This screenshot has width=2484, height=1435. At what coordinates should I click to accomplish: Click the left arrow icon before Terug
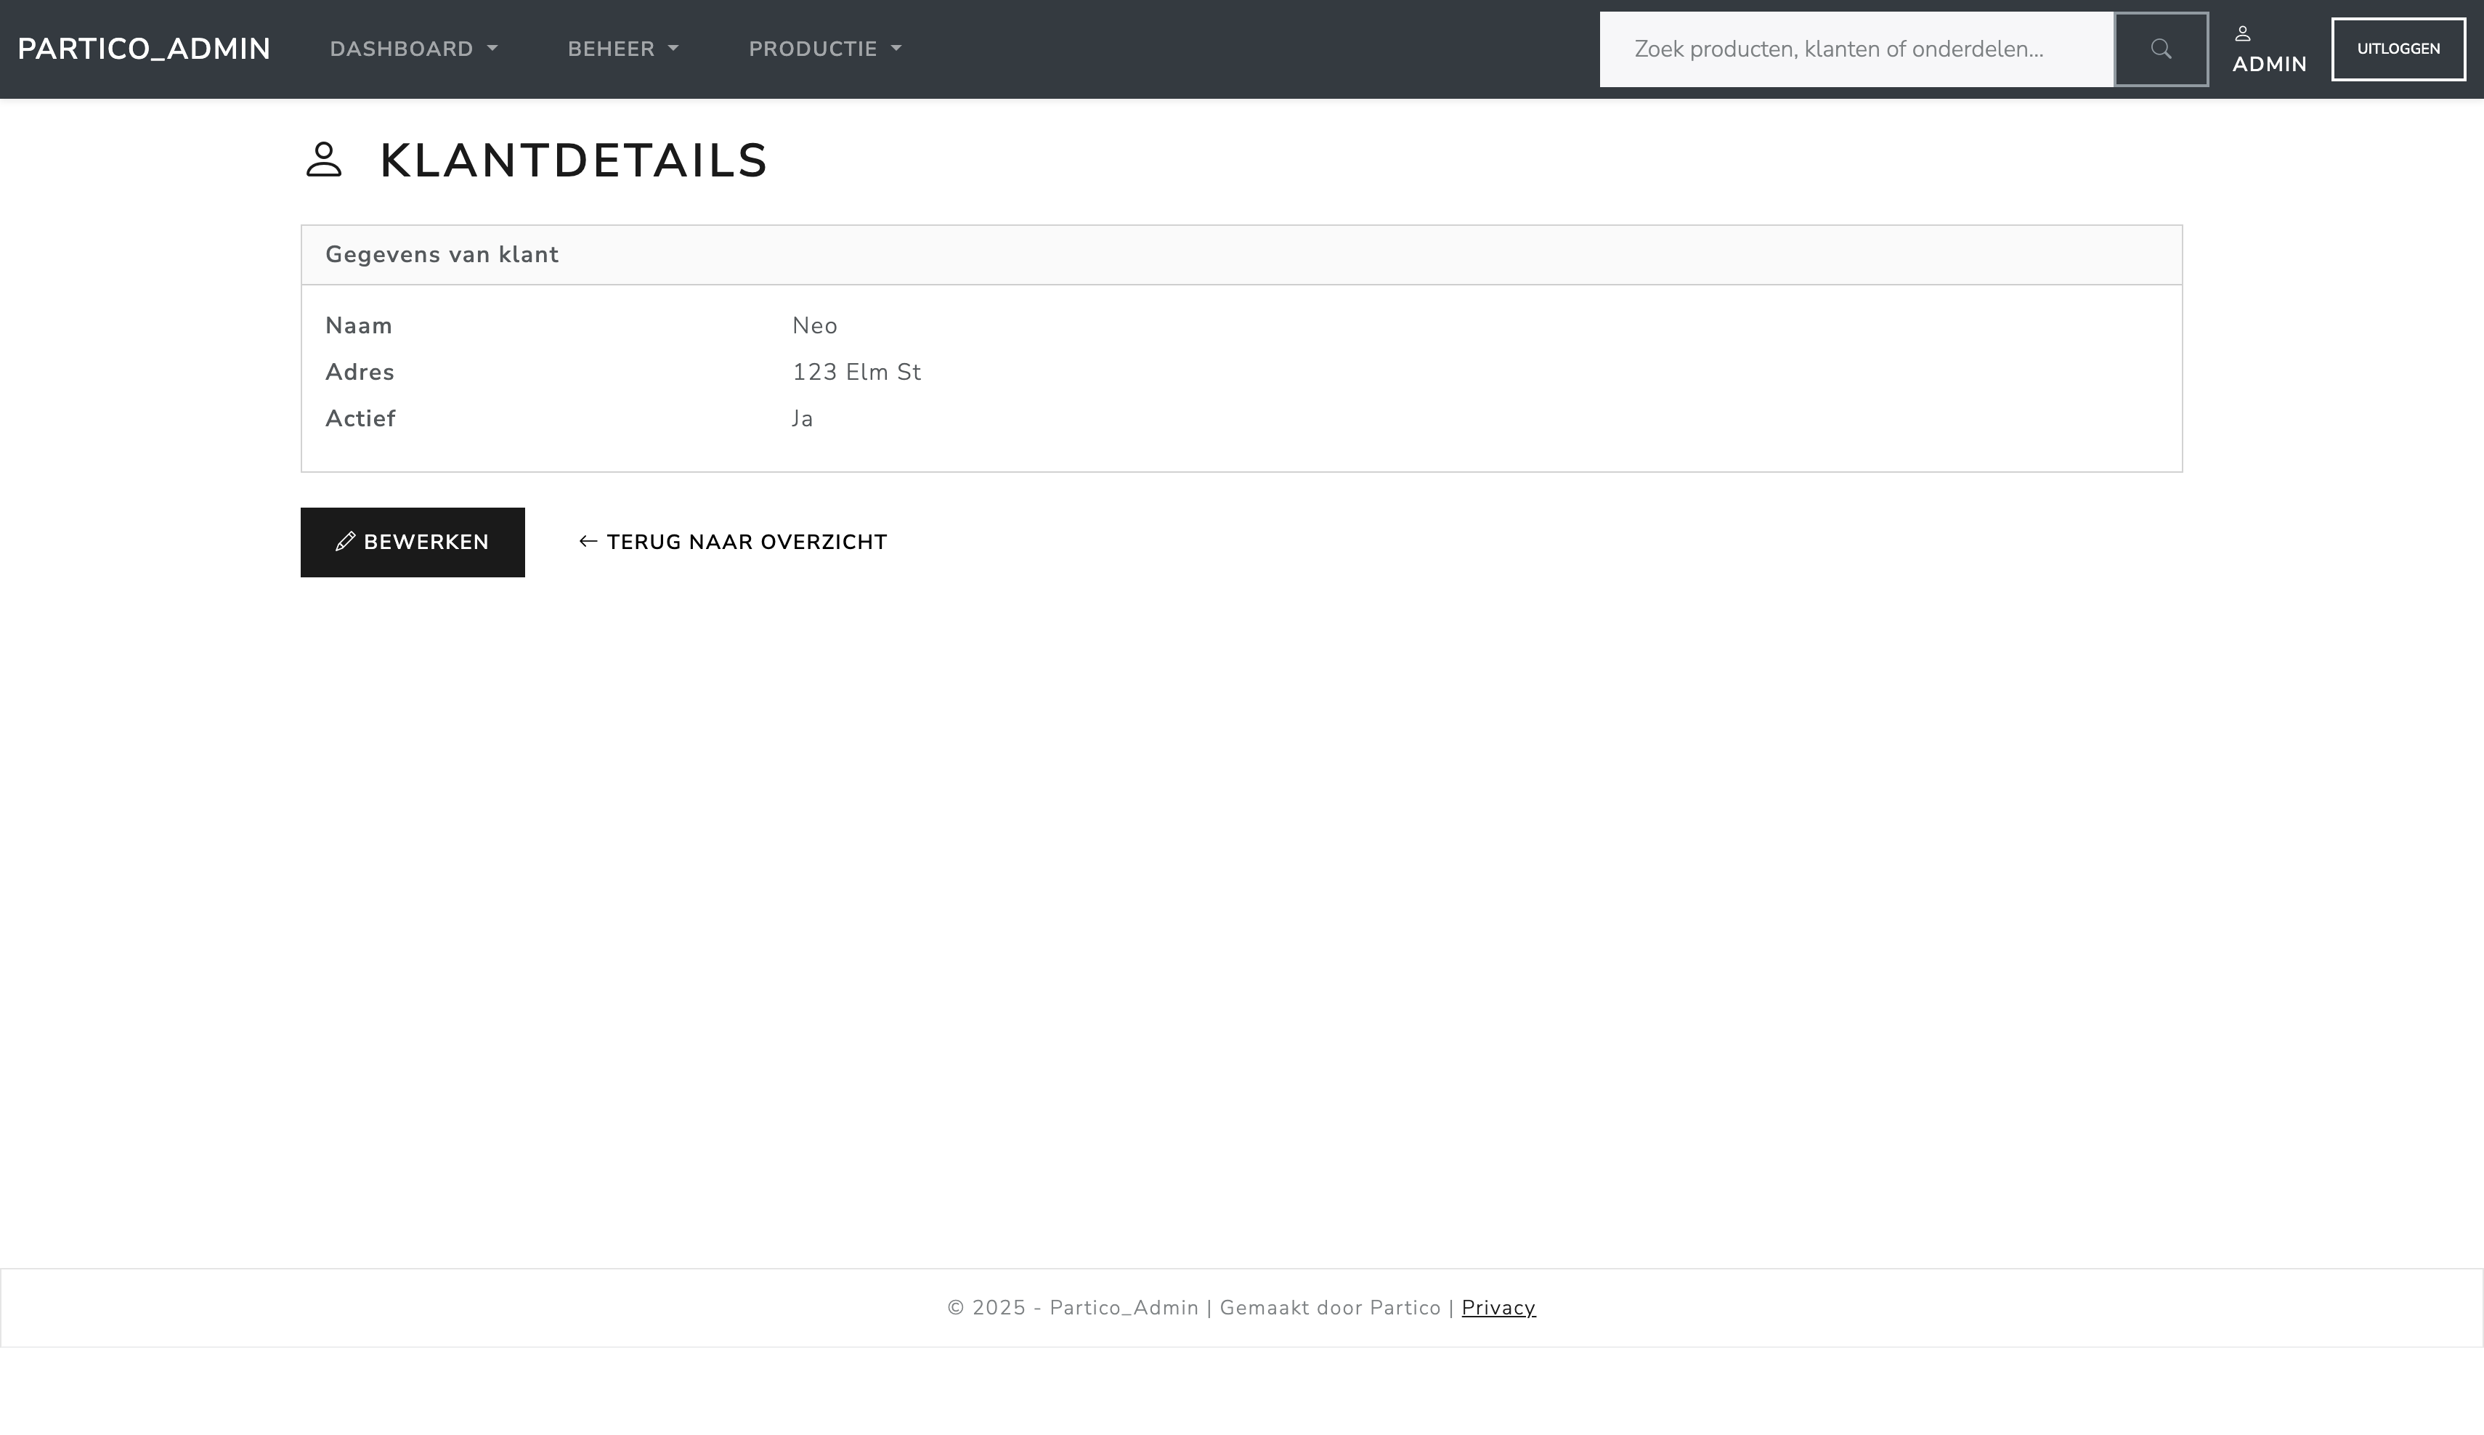pos(588,541)
